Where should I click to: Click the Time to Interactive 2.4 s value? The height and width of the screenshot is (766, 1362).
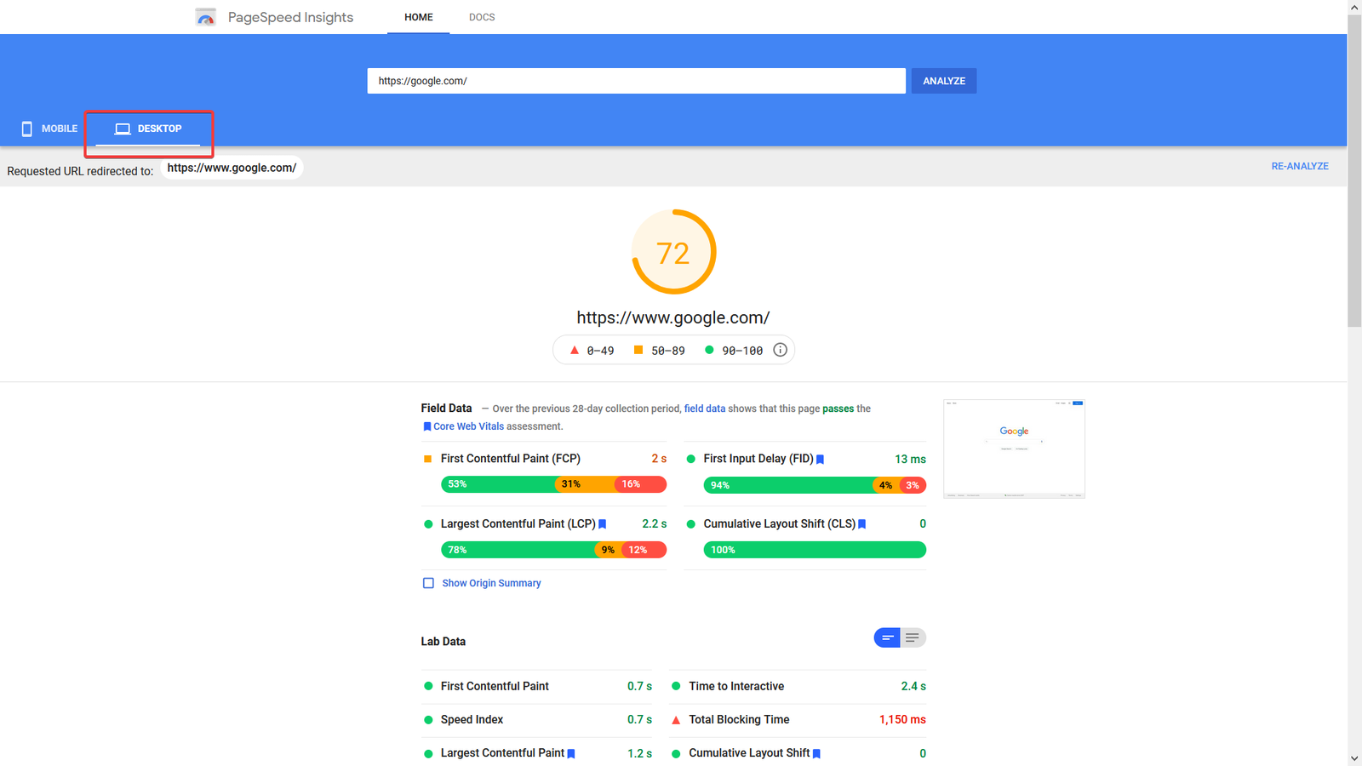click(913, 686)
